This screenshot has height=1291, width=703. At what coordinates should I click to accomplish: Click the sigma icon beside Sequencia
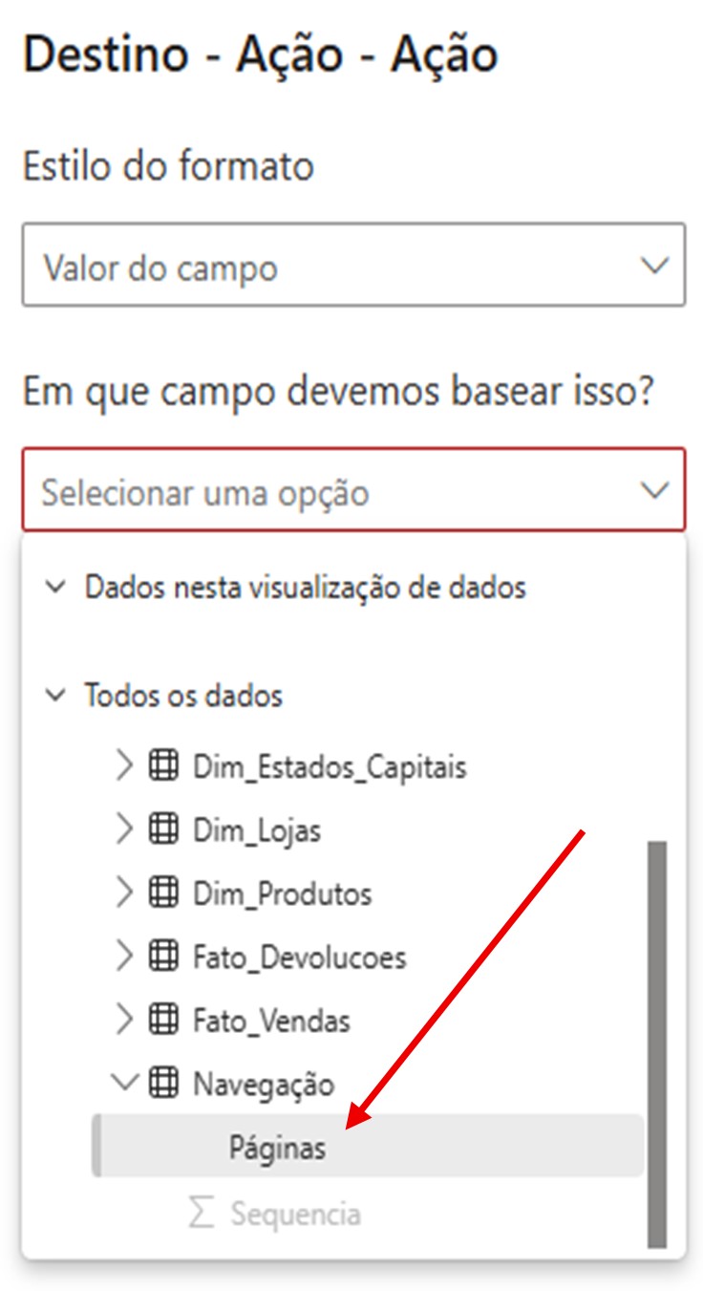(x=201, y=1214)
